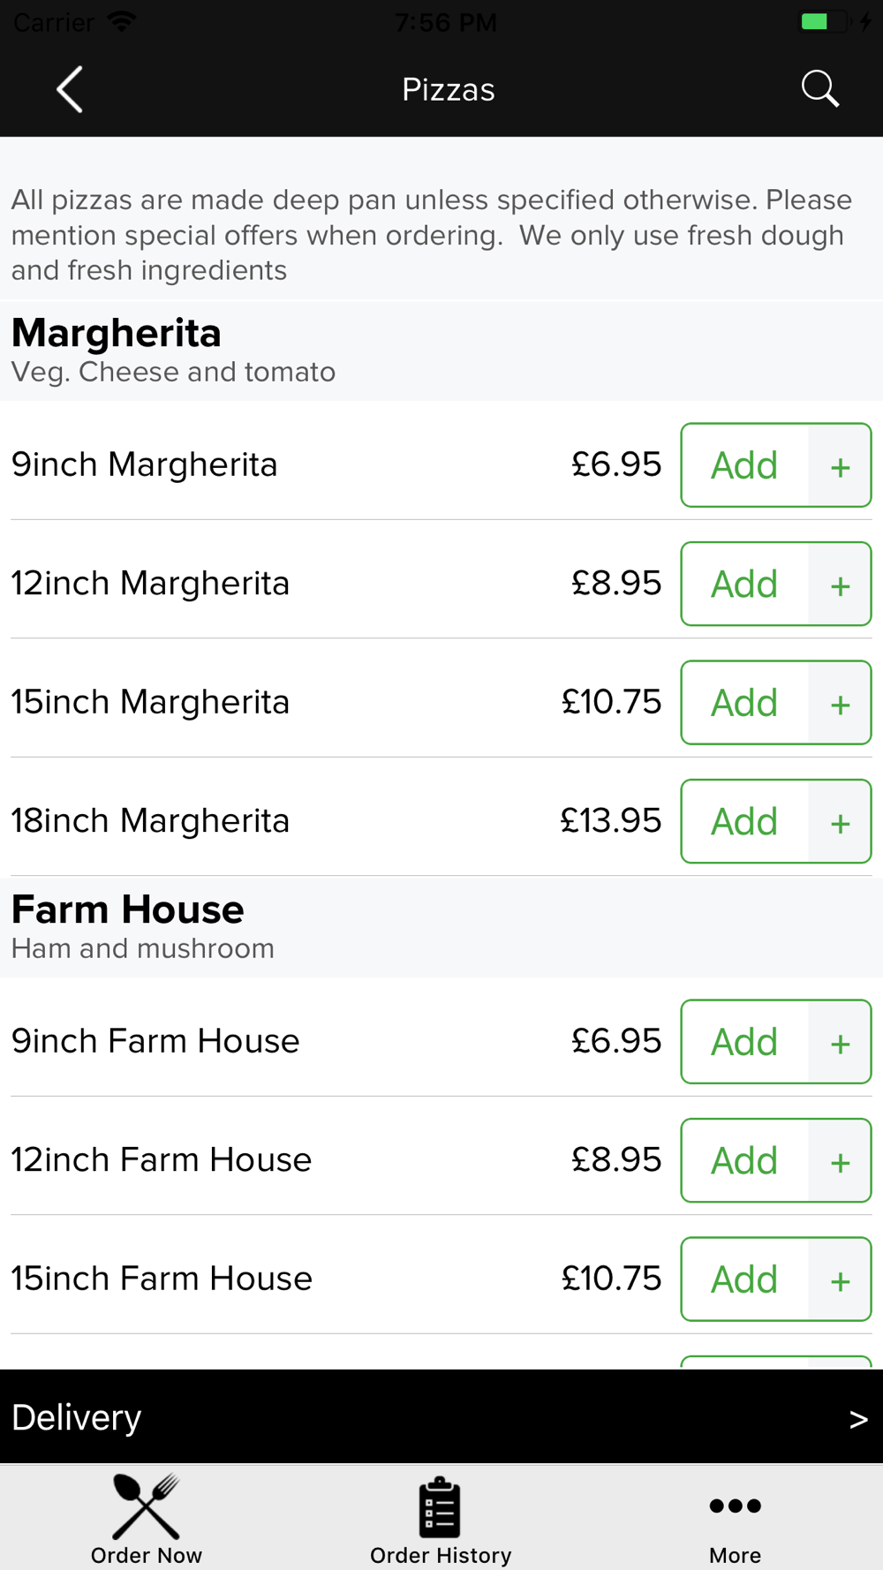Screen dimensions: 883x1570
Task: Tap plus icon for 12inch Margherita
Action: 840,584
